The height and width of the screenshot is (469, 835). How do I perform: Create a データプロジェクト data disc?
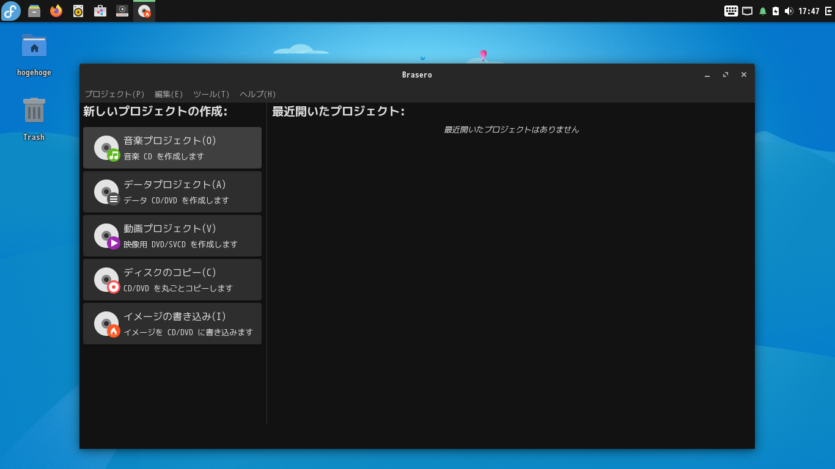click(x=172, y=192)
